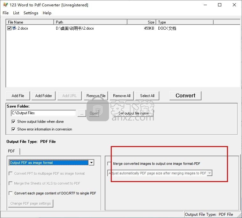Viewport: 242px width, 218px height.
Task: Check Merge the Sheets of XLS option
Action: 11,183
